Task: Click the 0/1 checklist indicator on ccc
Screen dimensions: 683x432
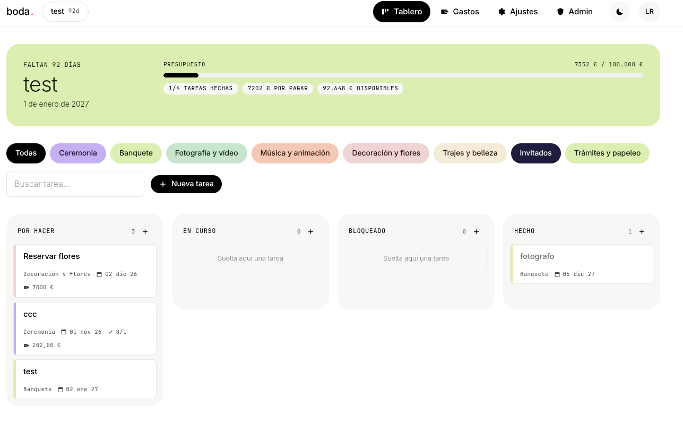Action: tap(117, 332)
